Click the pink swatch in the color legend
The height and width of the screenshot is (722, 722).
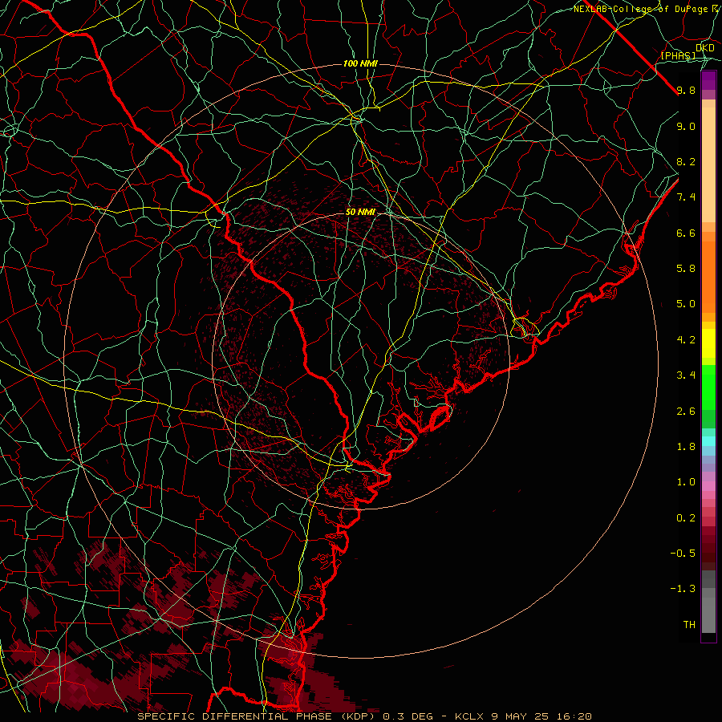(x=708, y=486)
